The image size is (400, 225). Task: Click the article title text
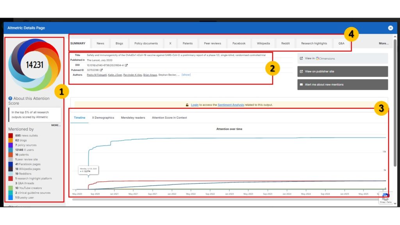coord(176,55)
